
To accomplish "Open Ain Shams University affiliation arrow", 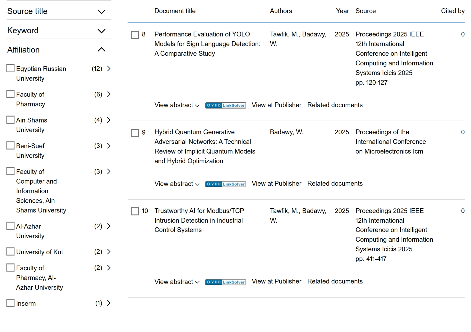I will click(109, 120).
